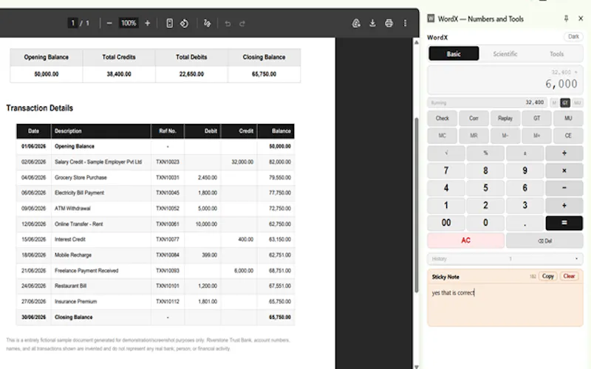Click the addition operator key
The image size is (591, 369).
pos(564,206)
